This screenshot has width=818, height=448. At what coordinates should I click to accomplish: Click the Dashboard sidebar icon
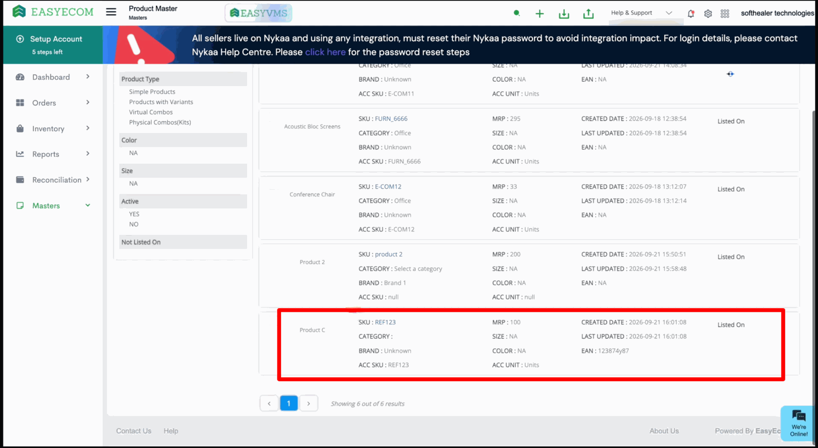point(20,77)
